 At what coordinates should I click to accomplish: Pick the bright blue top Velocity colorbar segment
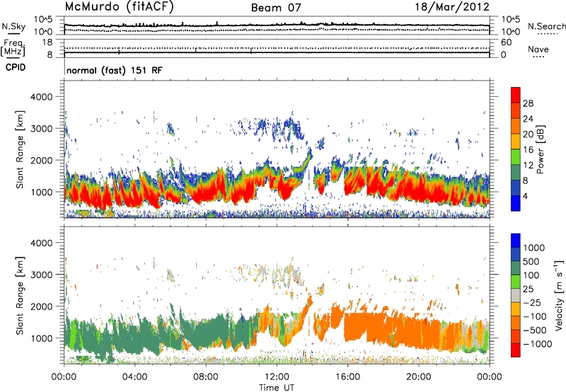(516, 241)
